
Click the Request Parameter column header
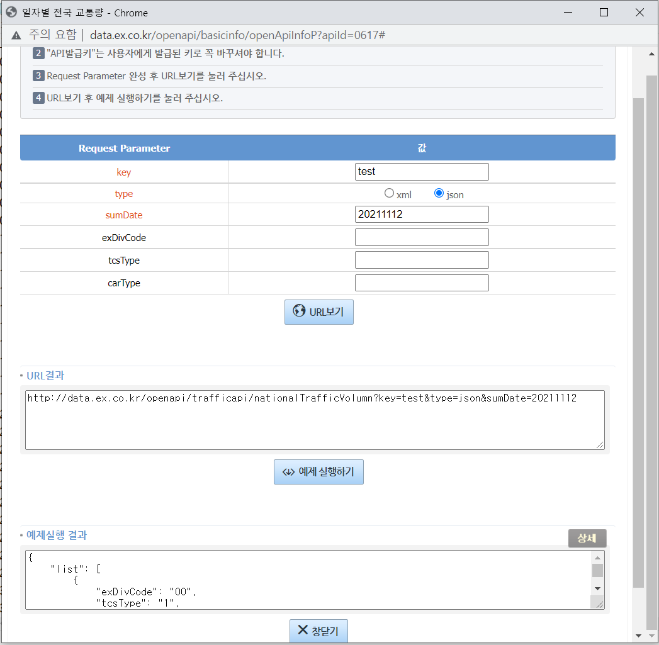tap(125, 148)
